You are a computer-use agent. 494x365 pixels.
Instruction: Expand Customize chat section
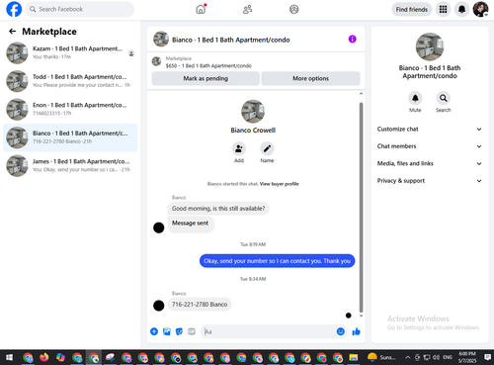point(430,130)
